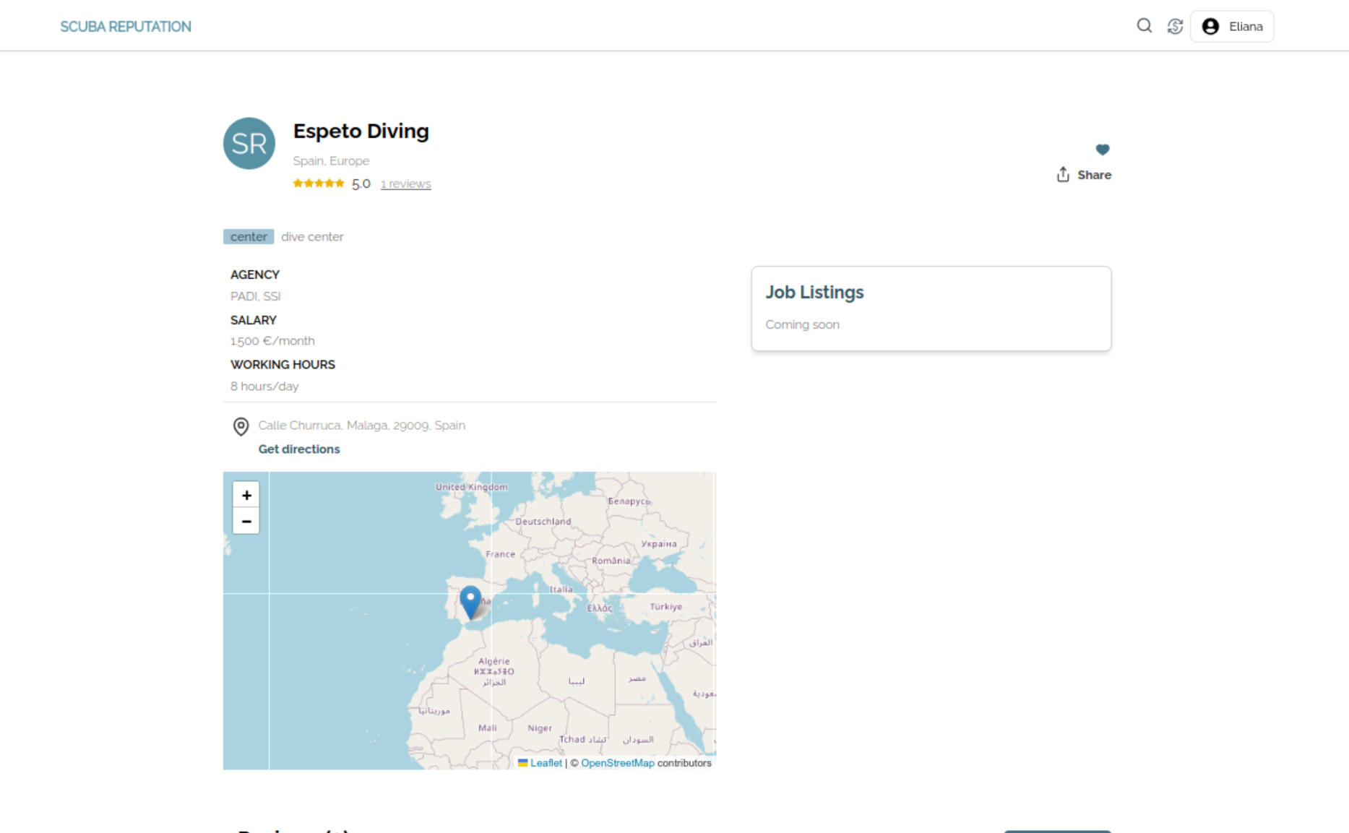
Task: Open the OpenStreetMap attribution link
Action: [x=618, y=763]
